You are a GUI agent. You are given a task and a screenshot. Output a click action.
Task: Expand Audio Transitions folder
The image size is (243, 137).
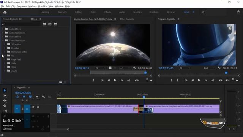coord(3,33)
